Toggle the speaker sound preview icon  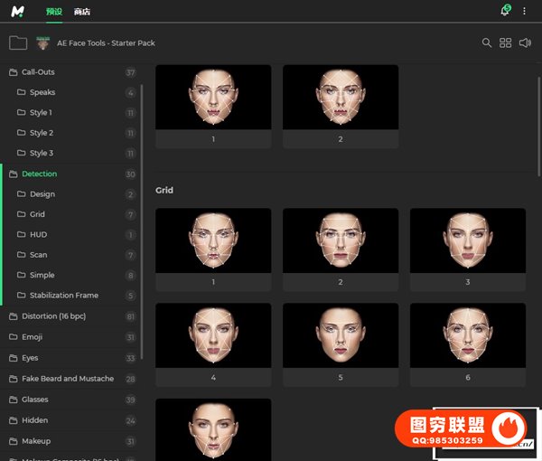tap(526, 42)
